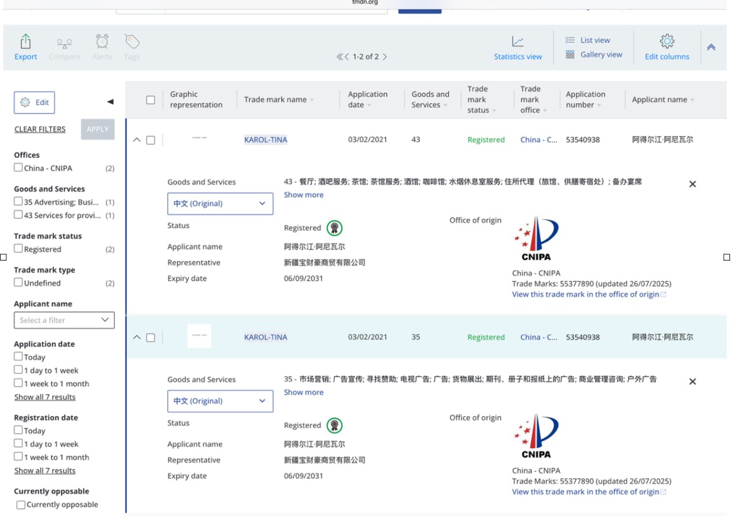Open the Applicant name filter dropdown
The image size is (741, 521).
tap(64, 320)
